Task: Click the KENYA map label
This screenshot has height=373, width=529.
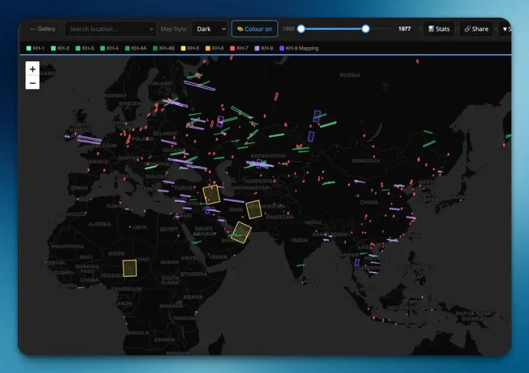Action: click(193, 297)
